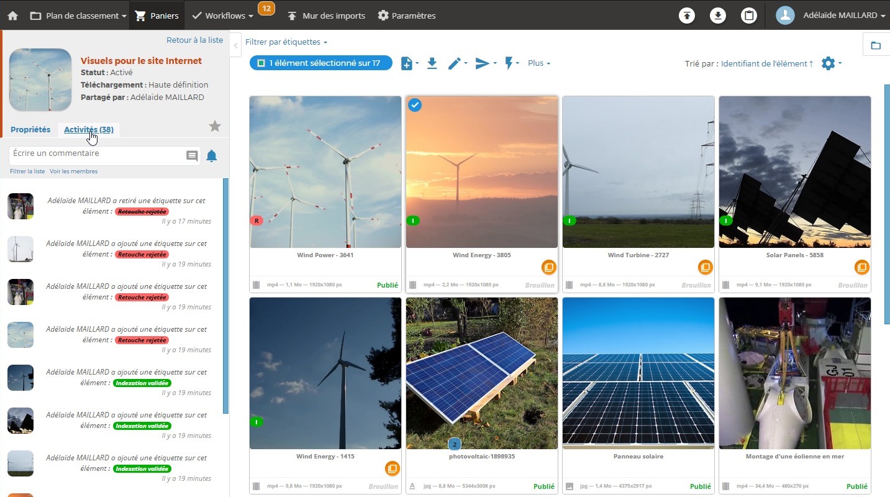The height and width of the screenshot is (497, 890).
Task: Click in the Écrire un commentaire field
Action: pyautogui.click(x=96, y=153)
